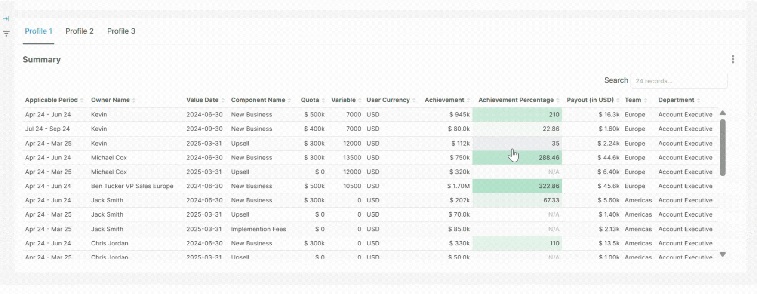
Task: Click the '$ 5.60k' payout value
Action: pos(608,200)
